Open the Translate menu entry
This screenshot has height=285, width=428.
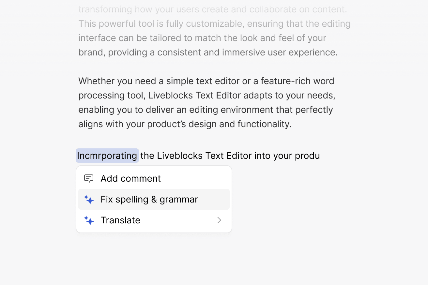pyautogui.click(x=120, y=220)
